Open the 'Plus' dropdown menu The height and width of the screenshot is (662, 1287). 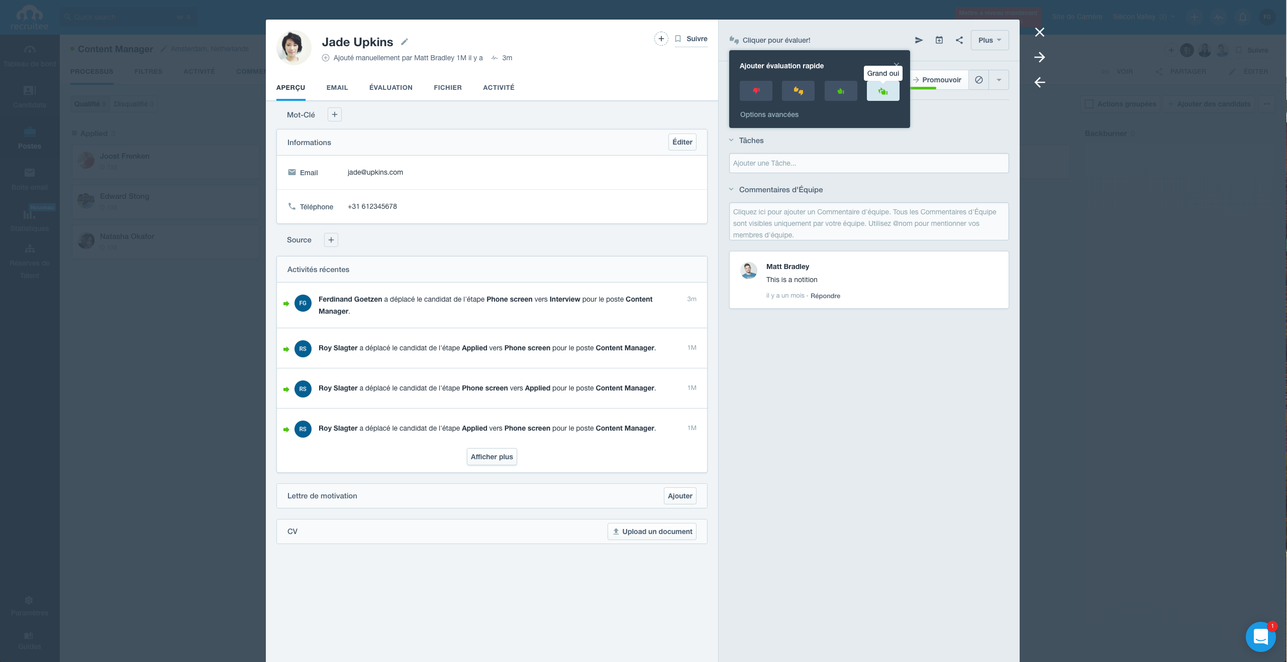(988, 40)
